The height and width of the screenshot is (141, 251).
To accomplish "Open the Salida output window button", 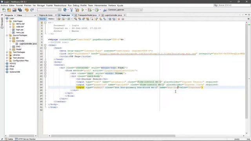I will click(9, 139).
